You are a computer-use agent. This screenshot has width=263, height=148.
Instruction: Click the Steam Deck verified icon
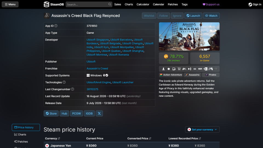105,75
